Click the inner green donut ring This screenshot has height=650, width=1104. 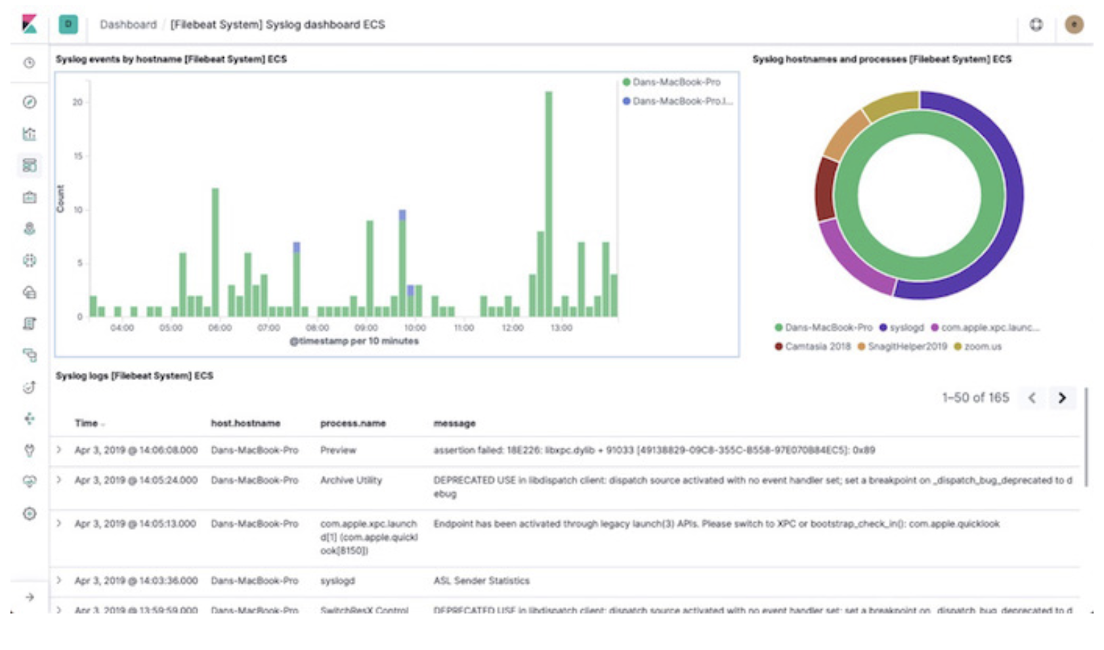[x=846, y=195]
